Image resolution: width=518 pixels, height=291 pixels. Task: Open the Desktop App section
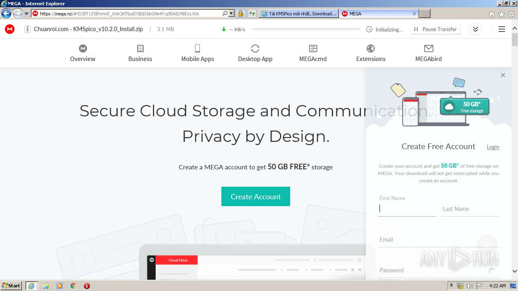pos(255,53)
